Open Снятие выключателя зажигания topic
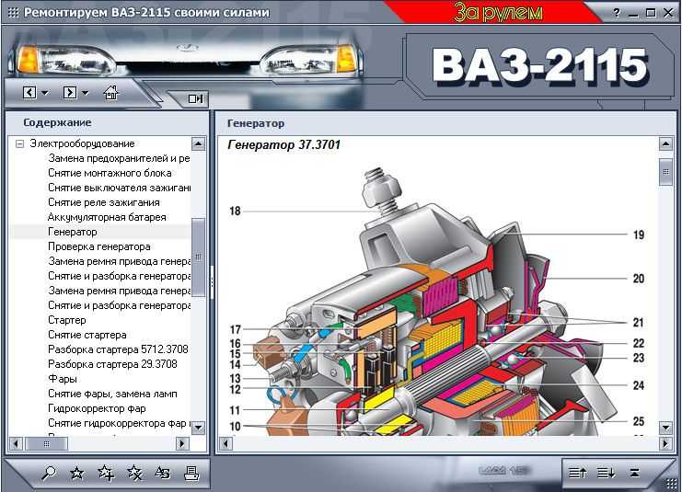 click(119, 188)
